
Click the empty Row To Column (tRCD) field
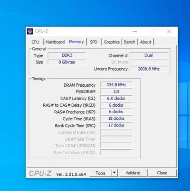click(x=116, y=153)
